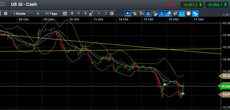
Task: Toggle the chart period lock icon
Action: (x=38, y=14)
